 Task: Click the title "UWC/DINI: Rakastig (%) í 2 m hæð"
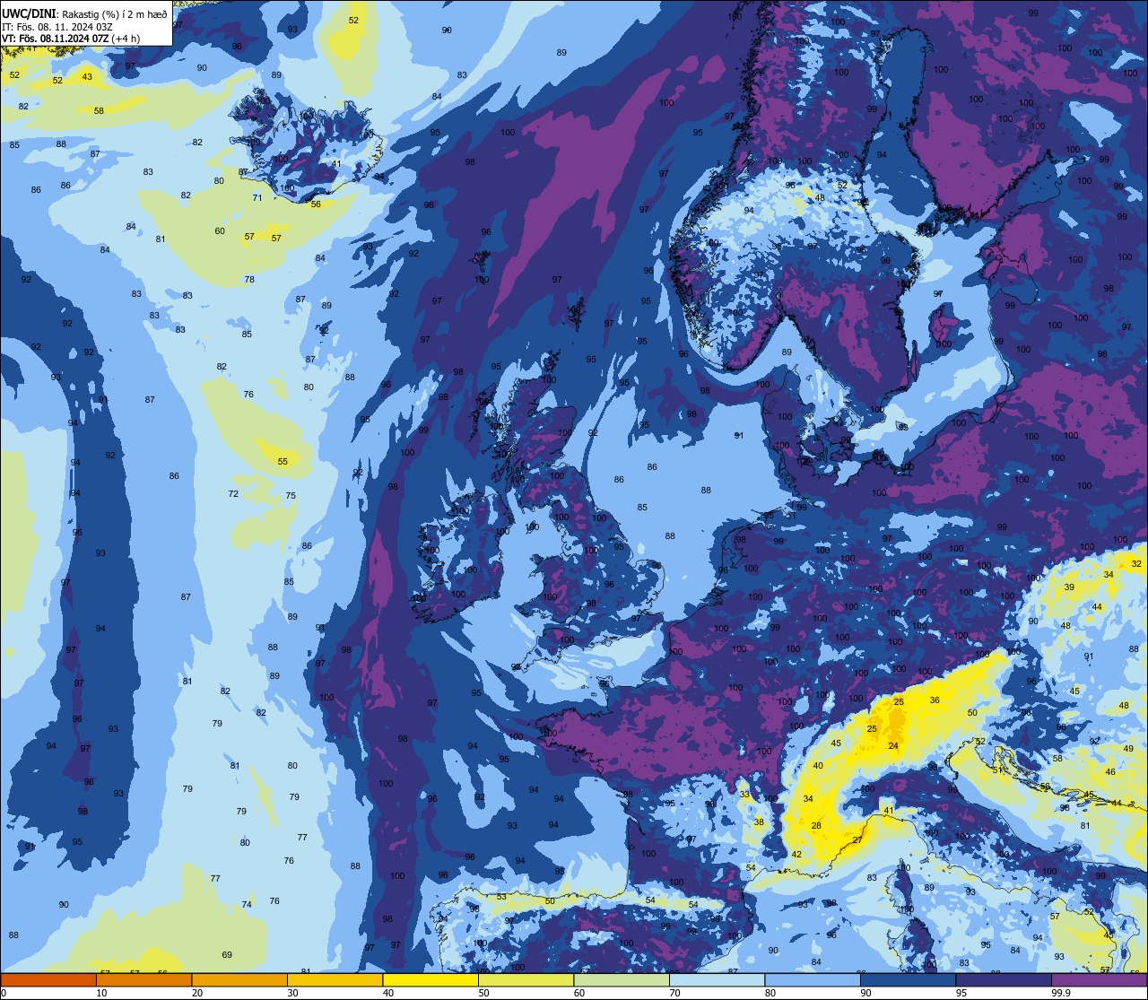click(84, 14)
